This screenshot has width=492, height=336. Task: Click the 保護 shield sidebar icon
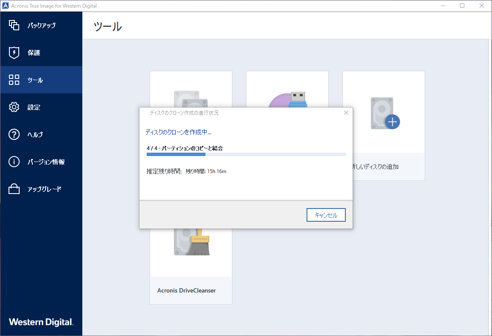[x=14, y=53]
